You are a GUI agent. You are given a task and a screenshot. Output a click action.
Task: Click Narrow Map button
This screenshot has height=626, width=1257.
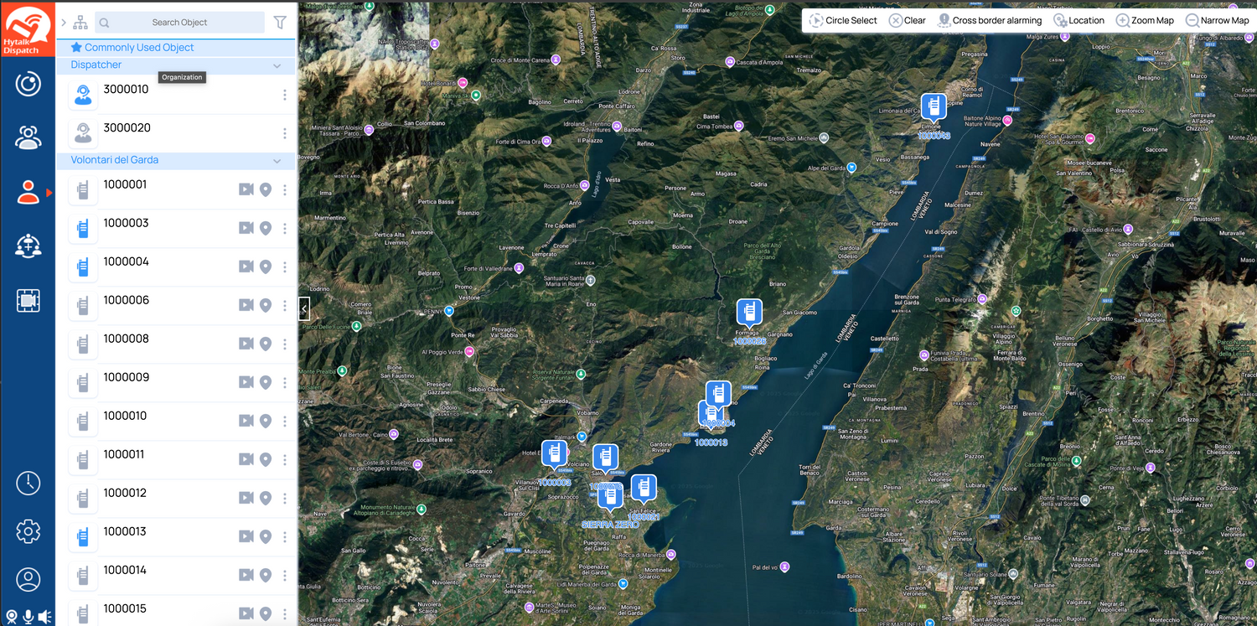[x=1218, y=20]
